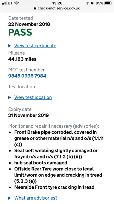
Task: Tap the Offside Rear Tyre worn advisory
Action: [58, 175]
